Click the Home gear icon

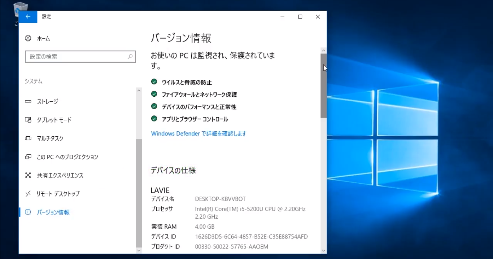pos(28,38)
